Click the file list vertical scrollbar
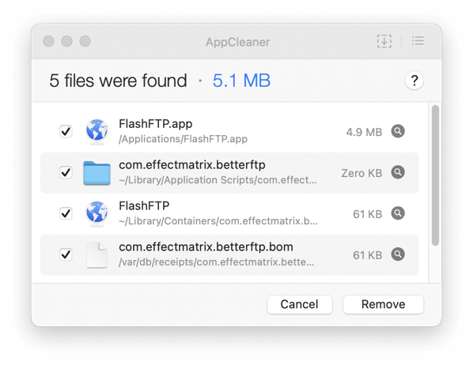 coord(435,175)
